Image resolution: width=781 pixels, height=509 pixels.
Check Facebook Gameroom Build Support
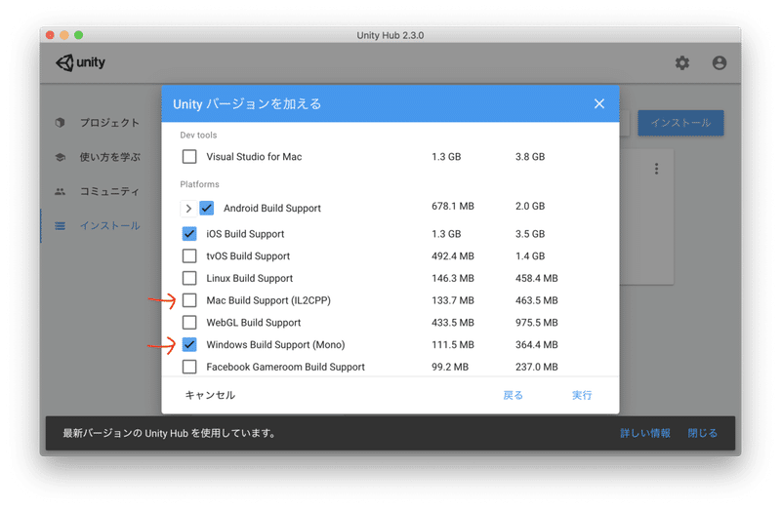[x=189, y=367]
